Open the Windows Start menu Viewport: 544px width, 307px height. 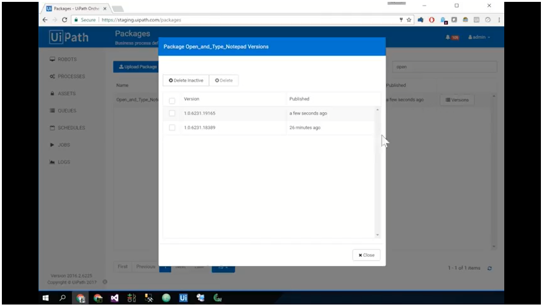[45, 298]
